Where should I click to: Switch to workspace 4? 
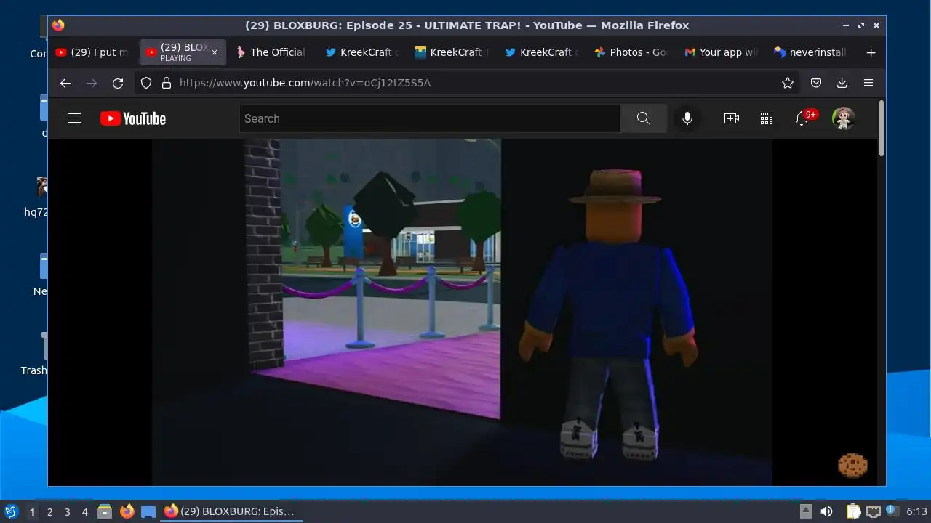84,512
